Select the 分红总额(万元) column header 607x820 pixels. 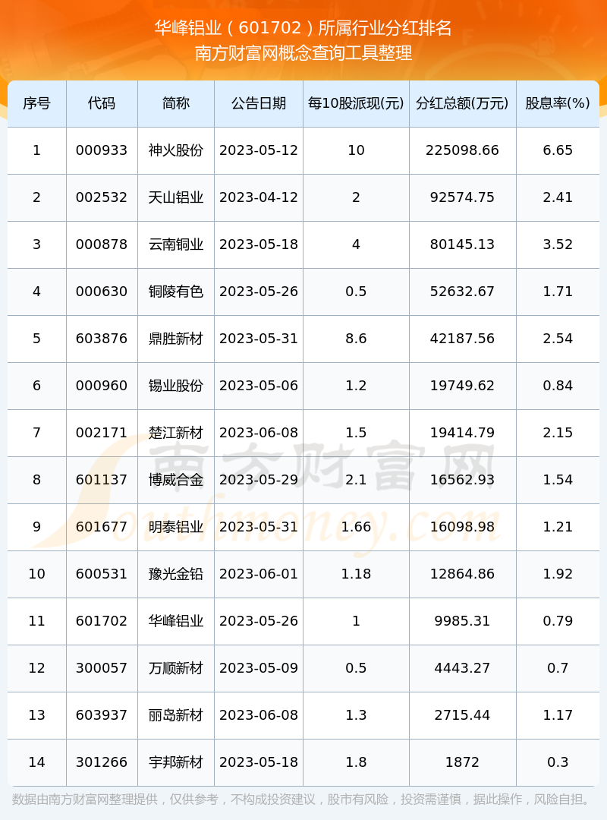(x=462, y=103)
